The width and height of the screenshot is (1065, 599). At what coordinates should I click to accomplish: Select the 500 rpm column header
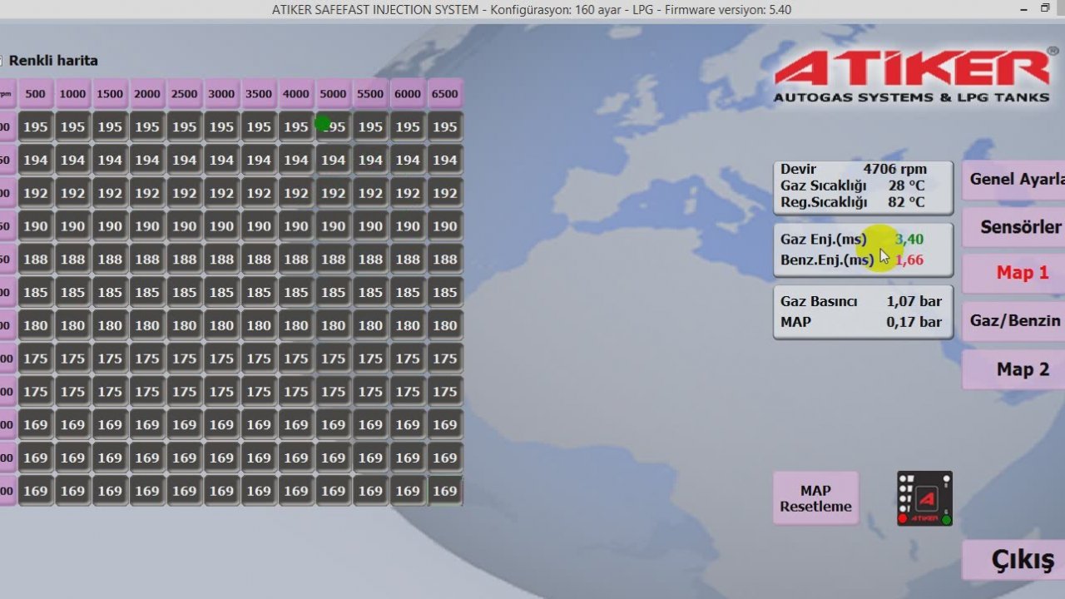click(36, 94)
